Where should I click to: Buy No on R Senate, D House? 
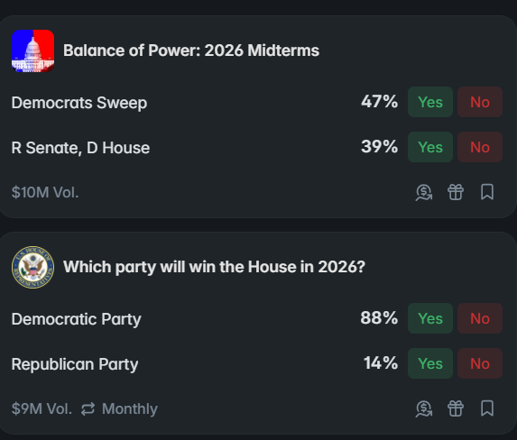tap(480, 147)
